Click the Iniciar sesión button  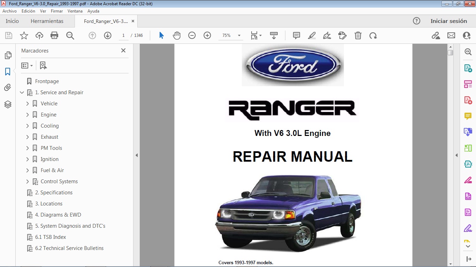tap(449, 21)
